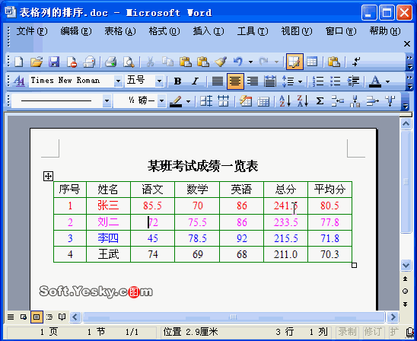Click the Previous Page double-arrow button
The height and width of the screenshot is (341, 417).
coord(406,279)
